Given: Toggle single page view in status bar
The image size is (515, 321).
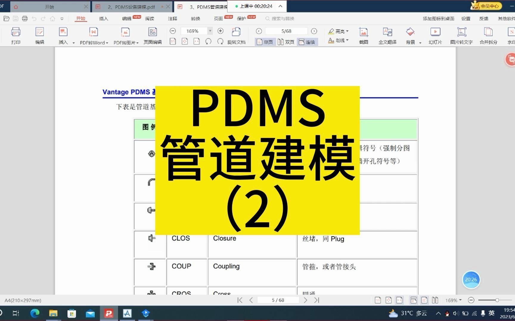Looking at the screenshot, I should 424,300.
